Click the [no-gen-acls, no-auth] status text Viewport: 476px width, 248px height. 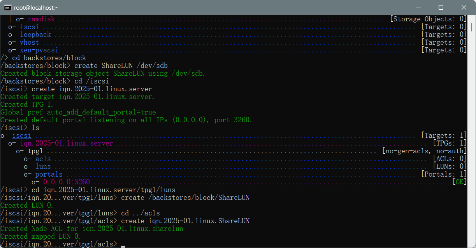[424, 151]
